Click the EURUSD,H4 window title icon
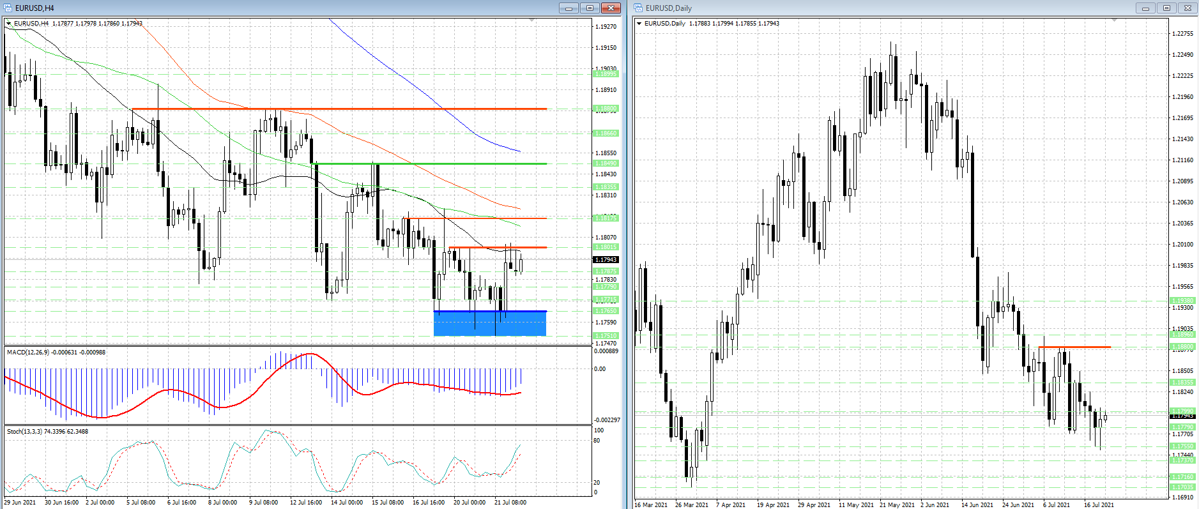The image size is (1199, 509). tap(8, 8)
